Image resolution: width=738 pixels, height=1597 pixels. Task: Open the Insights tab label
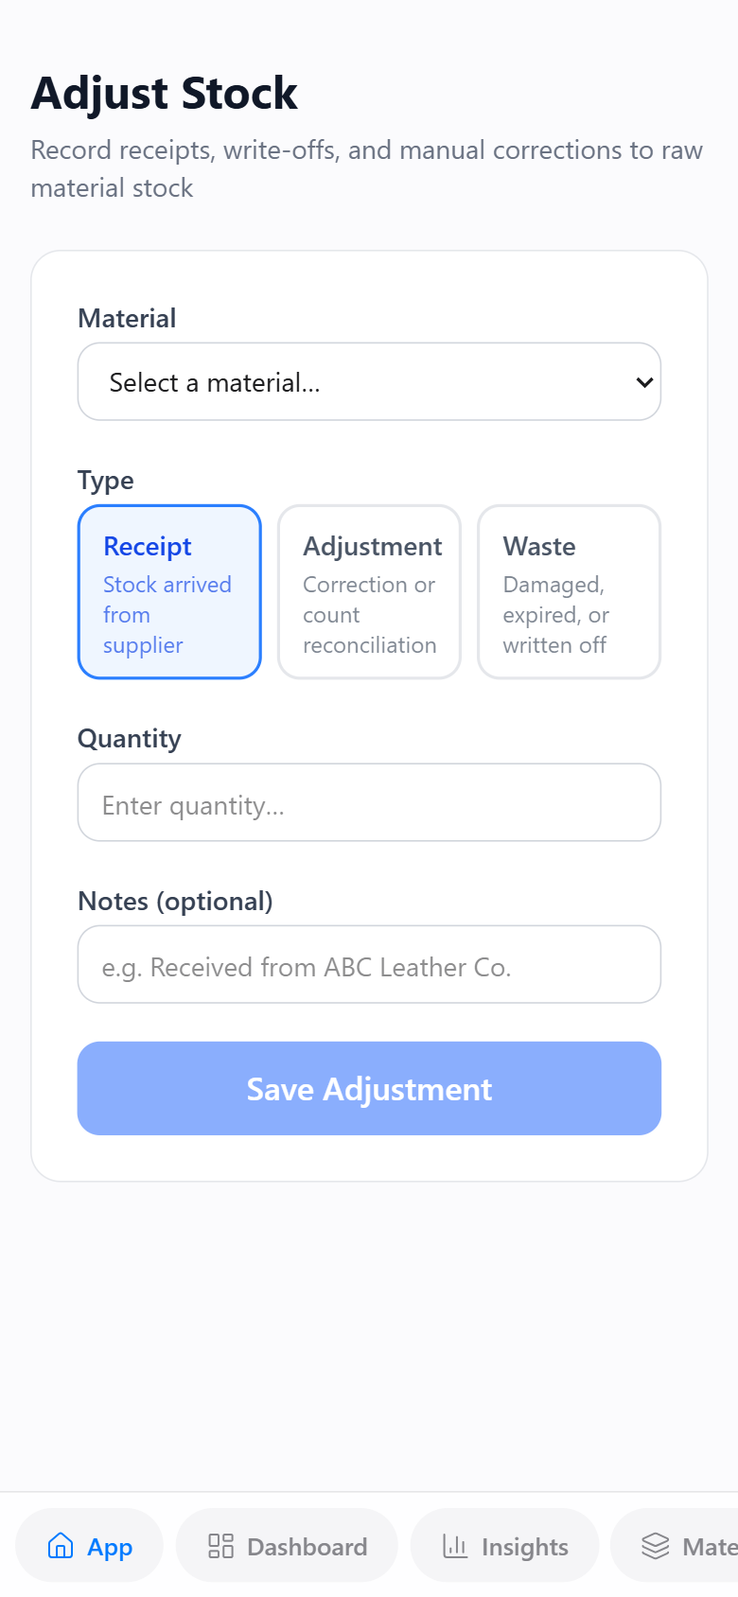pyautogui.click(x=524, y=1546)
